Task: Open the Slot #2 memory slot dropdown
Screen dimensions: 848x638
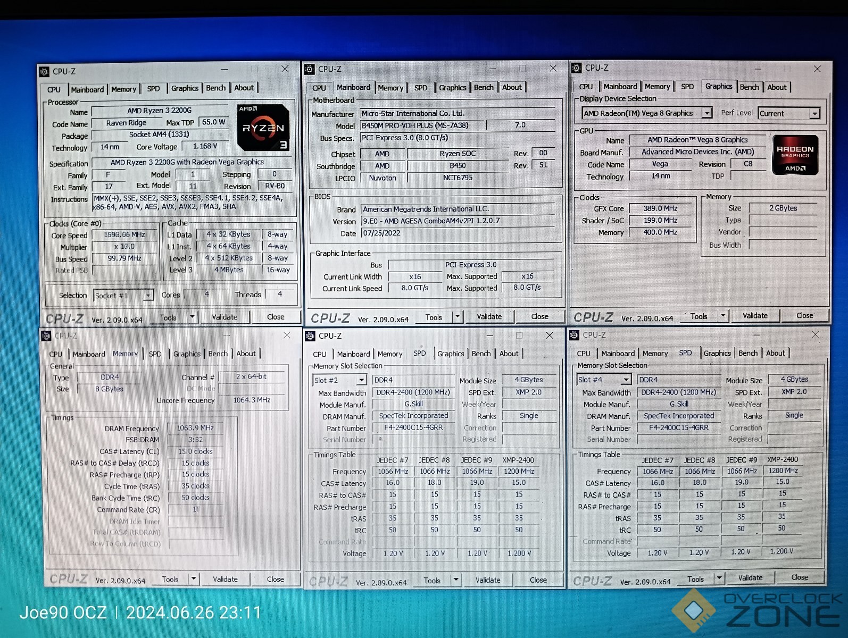Action: pos(361,380)
